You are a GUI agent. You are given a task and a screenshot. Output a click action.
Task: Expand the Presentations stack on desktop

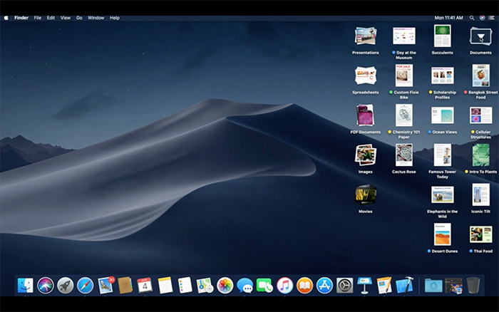click(x=365, y=36)
